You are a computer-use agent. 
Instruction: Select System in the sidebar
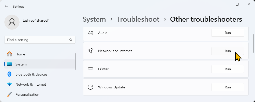pyautogui.click(x=21, y=64)
